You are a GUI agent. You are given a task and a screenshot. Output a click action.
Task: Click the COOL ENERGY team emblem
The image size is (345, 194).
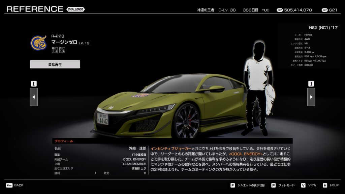(x=38, y=43)
